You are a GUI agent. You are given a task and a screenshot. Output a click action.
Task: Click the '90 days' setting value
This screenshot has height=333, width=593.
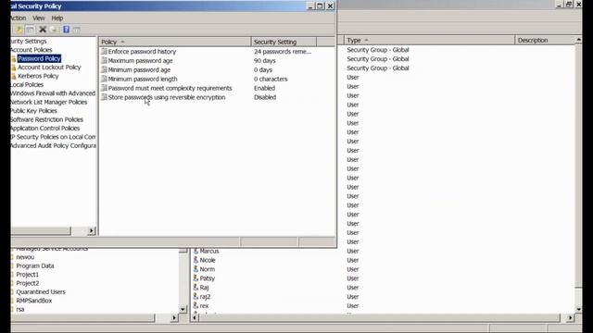tap(265, 60)
